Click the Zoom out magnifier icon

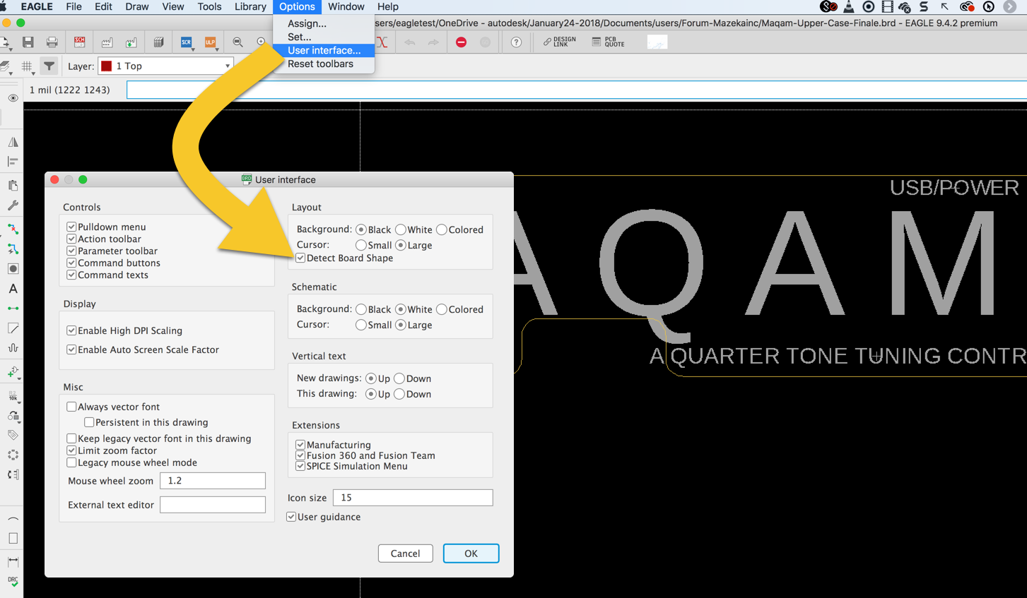click(237, 42)
